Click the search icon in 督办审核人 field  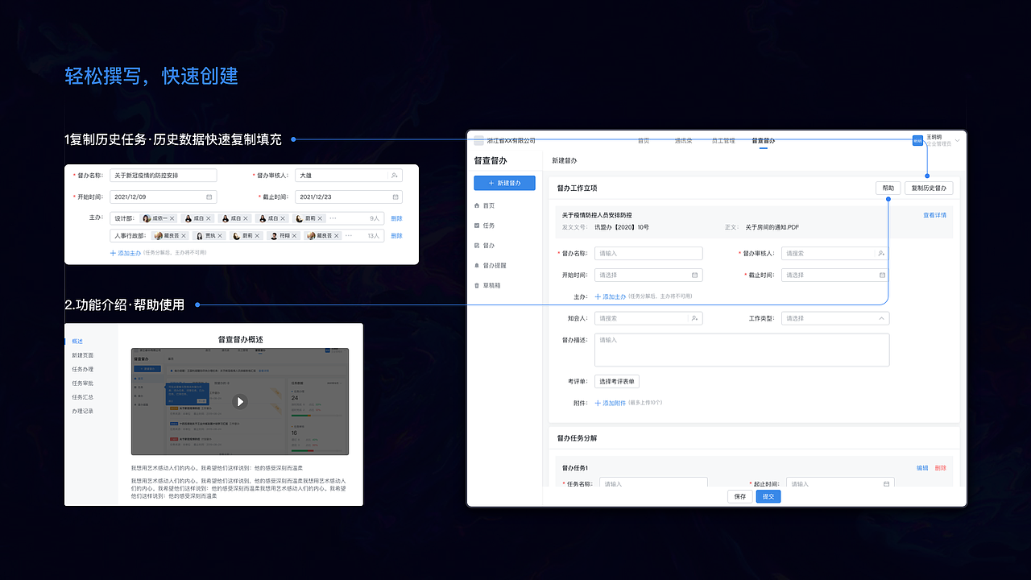[x=883, y=253]
